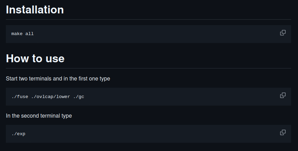Copy the ./exp command to clipboard
Viewport: 298px width, 151px height.
(x=283, y=132)
